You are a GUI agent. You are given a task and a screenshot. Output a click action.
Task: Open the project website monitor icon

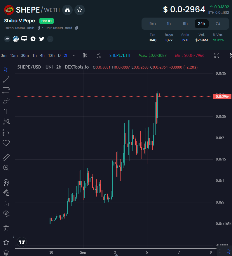coord(24,39)
